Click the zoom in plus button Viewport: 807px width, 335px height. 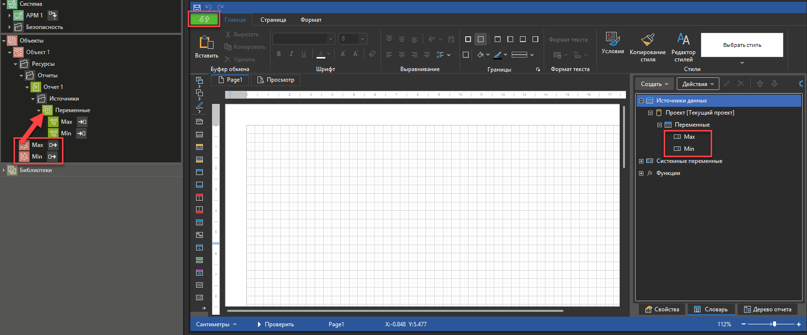[799, 324]
